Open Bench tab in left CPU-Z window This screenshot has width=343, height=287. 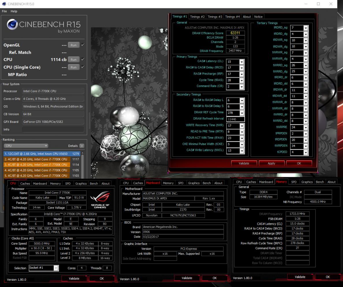point(94,183)
